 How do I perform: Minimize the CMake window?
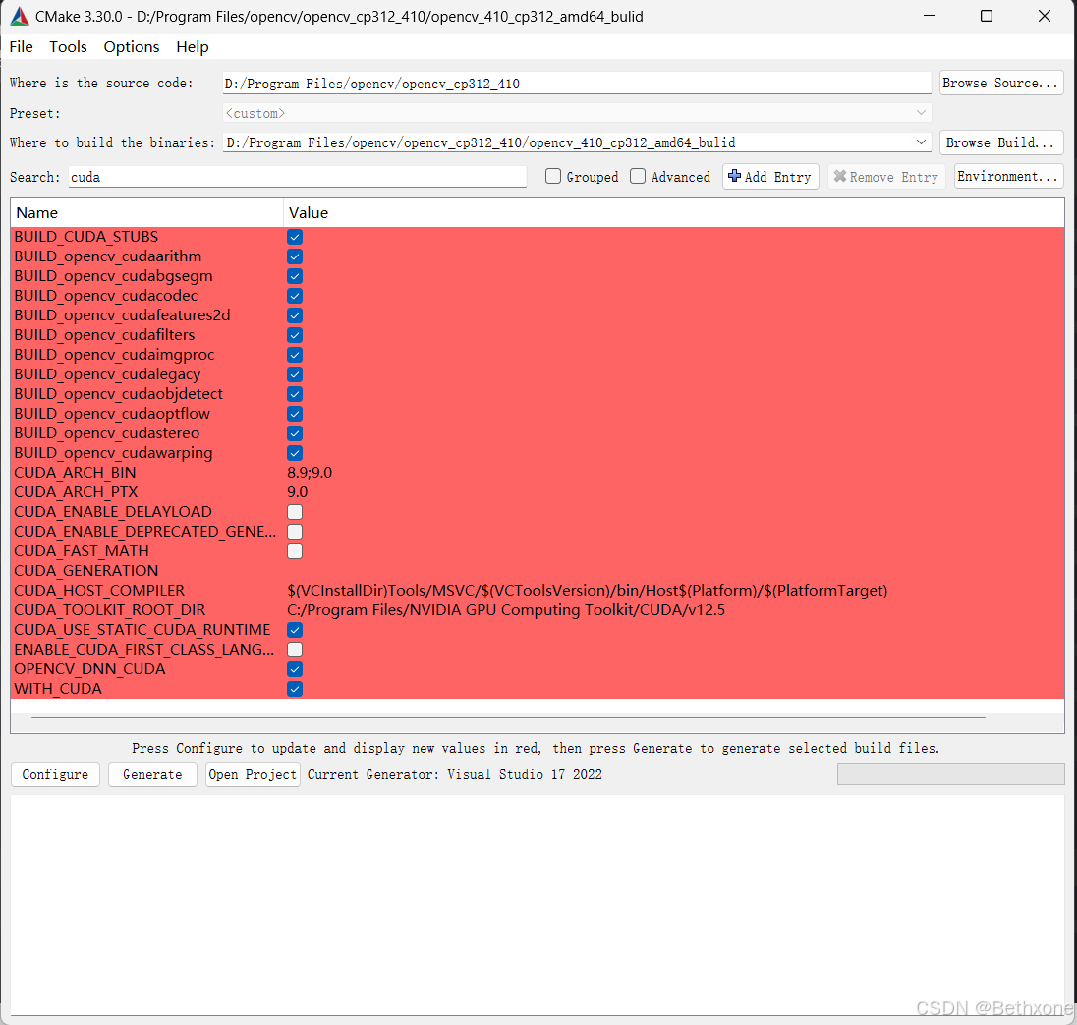930,16
